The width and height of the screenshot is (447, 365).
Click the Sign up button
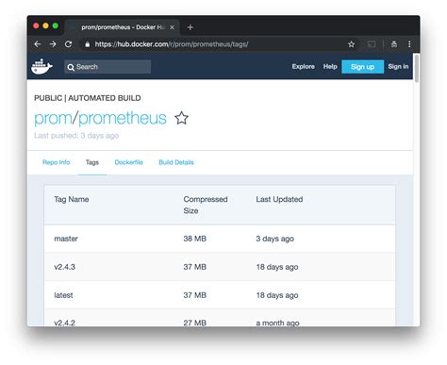(362, 67)
